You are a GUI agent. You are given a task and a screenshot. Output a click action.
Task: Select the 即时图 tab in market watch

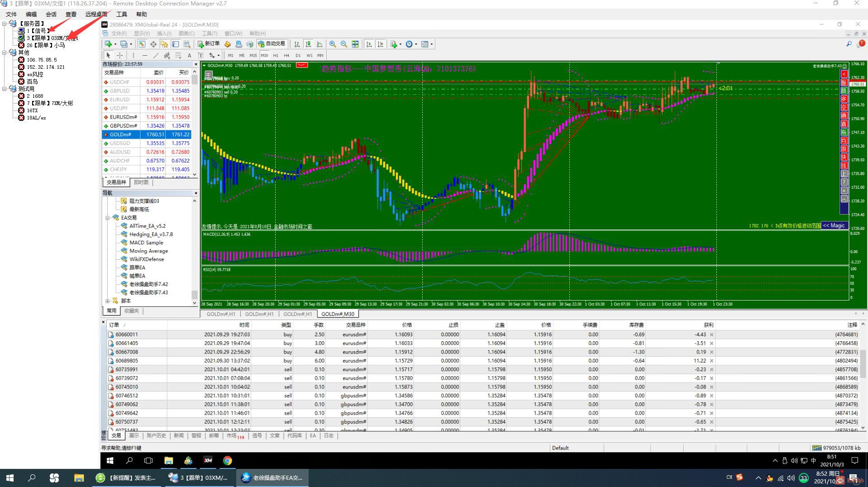click(141, 182)
